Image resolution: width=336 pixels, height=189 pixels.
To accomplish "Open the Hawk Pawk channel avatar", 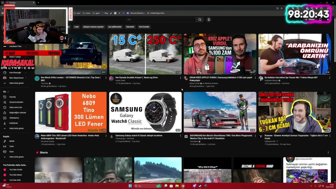I will pos(112,78).
